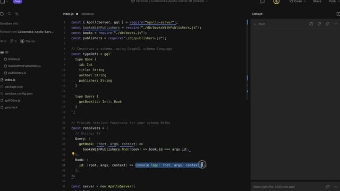The width and height of the screenshot is (340, 191).
Task: Click the stop icon in the start row
Action: coord(311,24)
